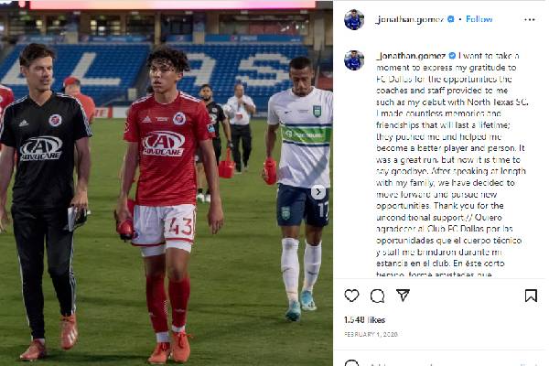Save the post with the bookmark icon
The height and width of the screenshot is (366, 549).
pos(531,296)
